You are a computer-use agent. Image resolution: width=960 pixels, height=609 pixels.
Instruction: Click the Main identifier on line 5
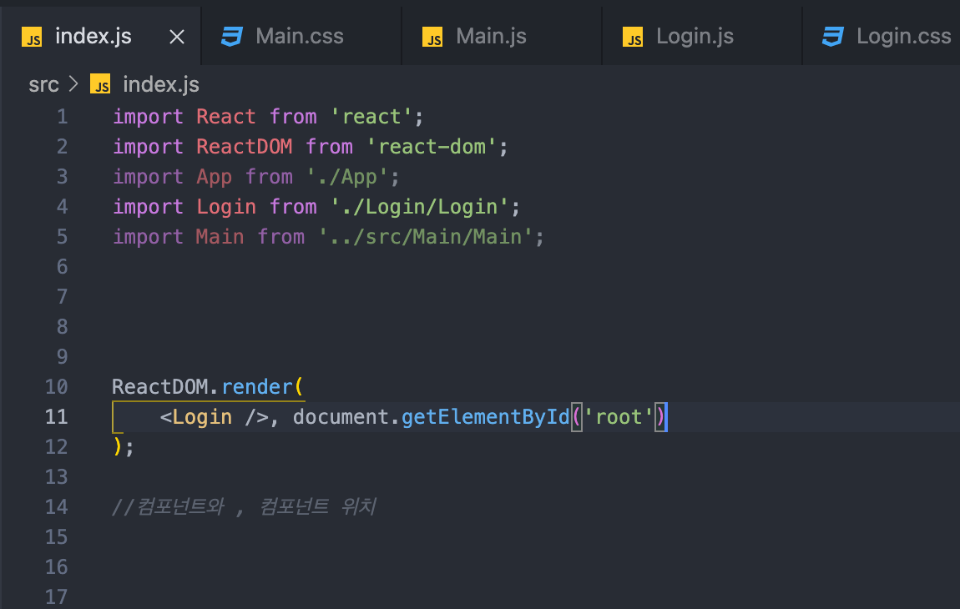pyautogui.click(x=220, y=237)
